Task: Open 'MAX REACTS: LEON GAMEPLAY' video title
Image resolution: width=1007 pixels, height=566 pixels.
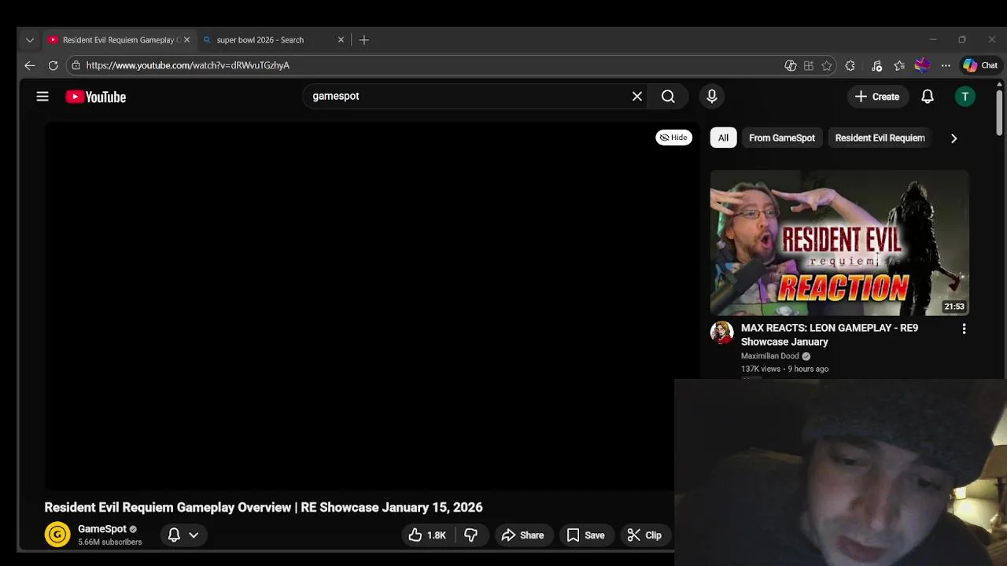Action: tap(829, 335)
